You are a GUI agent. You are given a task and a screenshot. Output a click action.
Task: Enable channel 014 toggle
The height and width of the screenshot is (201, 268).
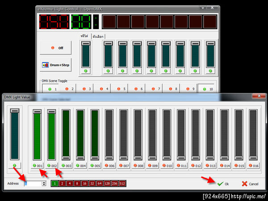[224, 166]
